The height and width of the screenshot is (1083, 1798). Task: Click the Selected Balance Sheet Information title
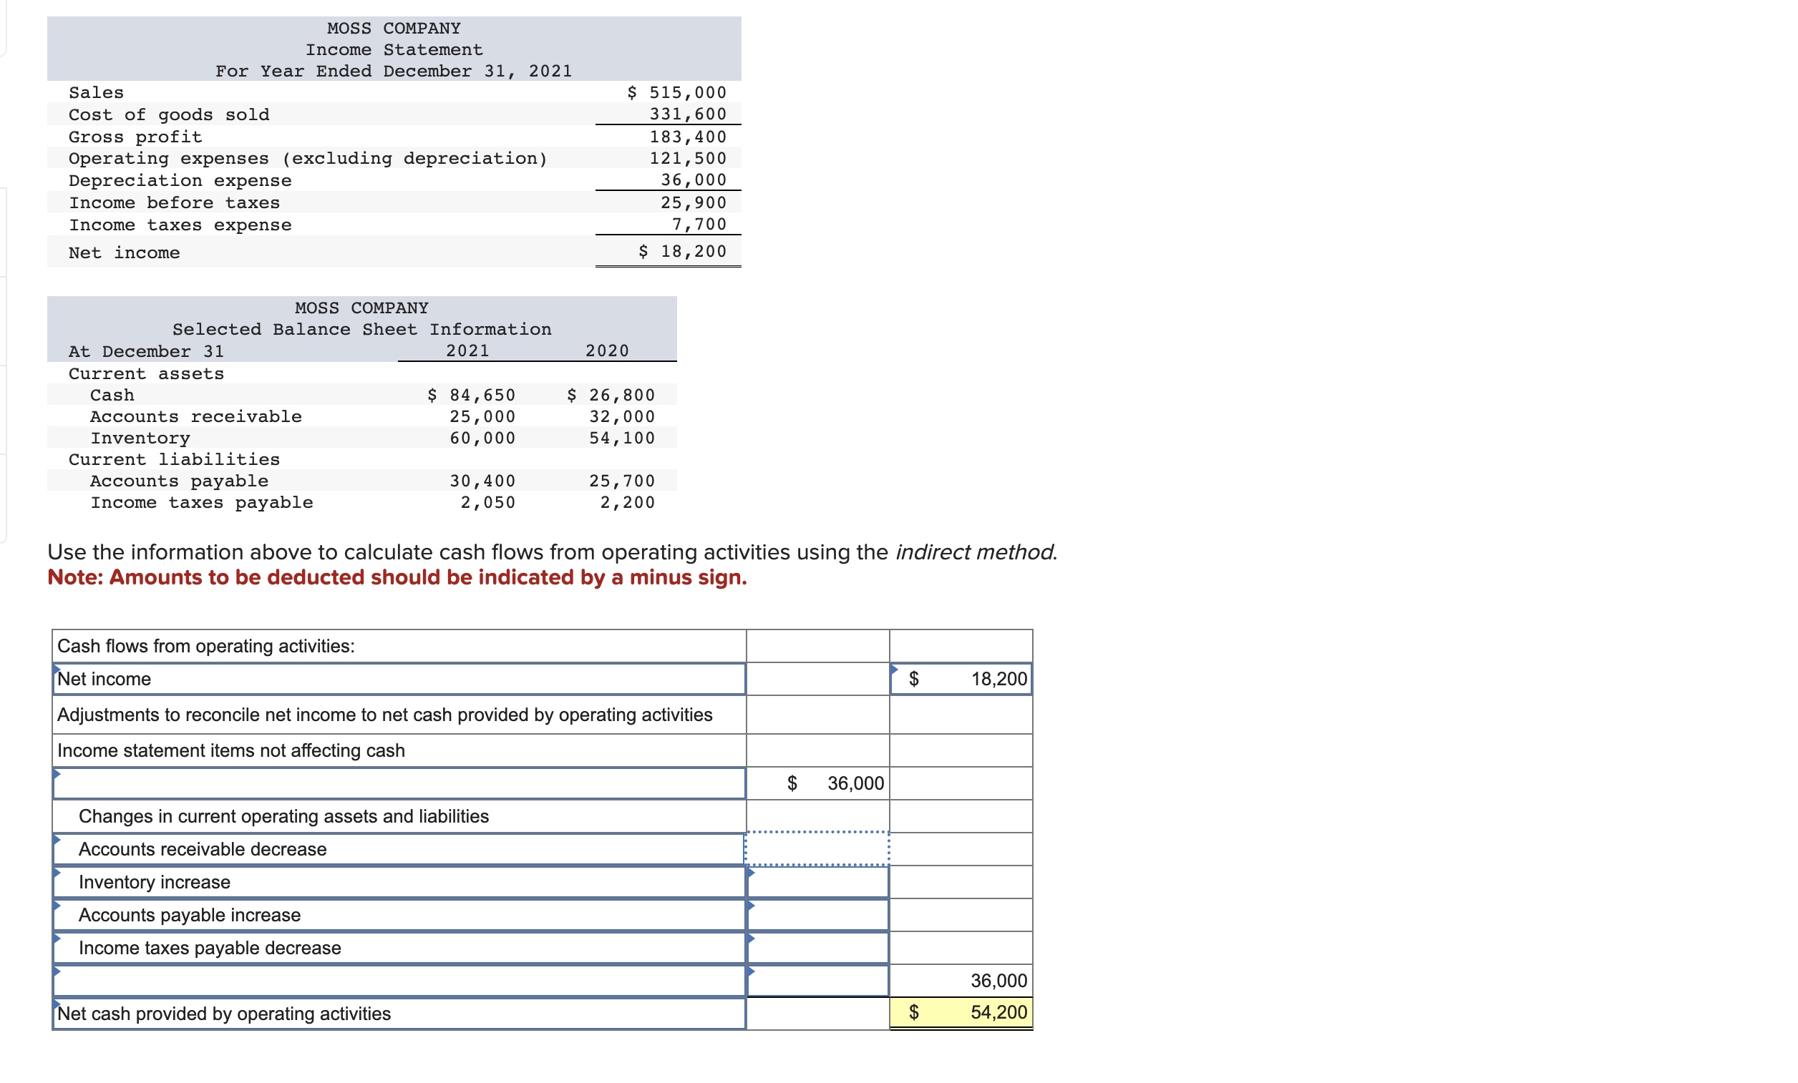(362, 330)
